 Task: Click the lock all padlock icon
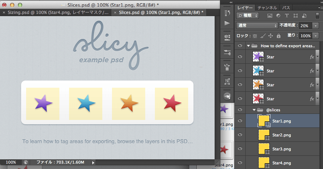278,36
